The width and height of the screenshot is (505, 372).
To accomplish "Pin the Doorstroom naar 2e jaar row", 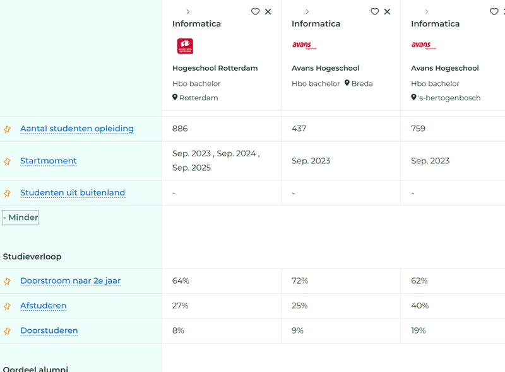I will pos(8,282).
